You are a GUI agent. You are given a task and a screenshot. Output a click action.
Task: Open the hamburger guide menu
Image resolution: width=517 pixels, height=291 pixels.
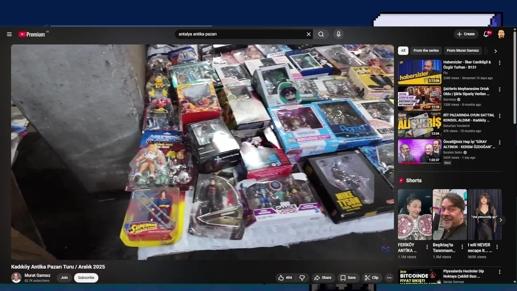point(9,34)
